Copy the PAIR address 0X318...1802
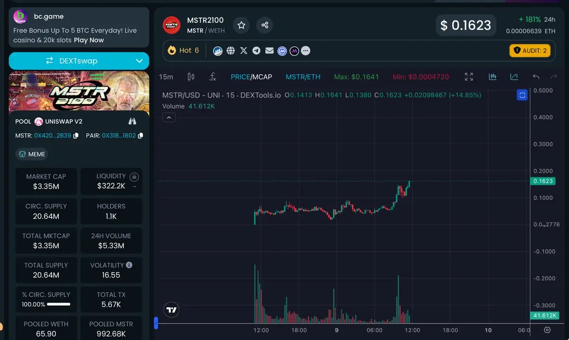Viewport: 569px width, 340px height. pos(140,136)
